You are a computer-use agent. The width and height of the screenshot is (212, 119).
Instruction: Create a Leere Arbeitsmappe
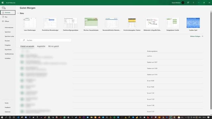30,24
